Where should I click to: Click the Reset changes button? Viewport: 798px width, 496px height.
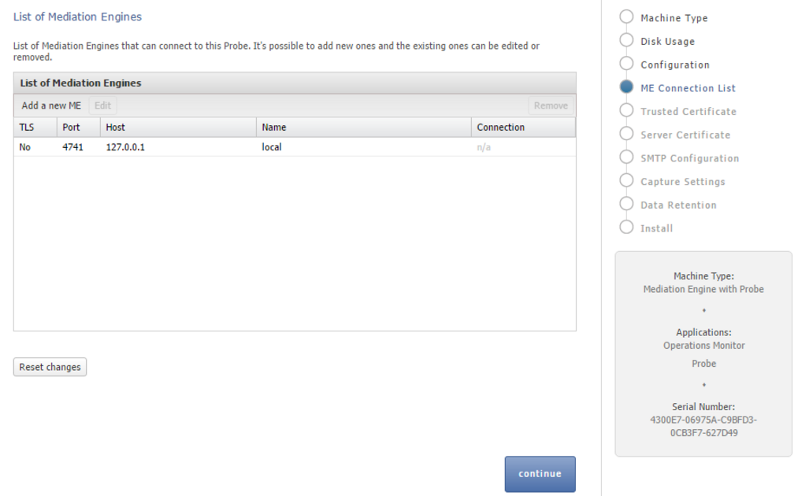[50, 368]
